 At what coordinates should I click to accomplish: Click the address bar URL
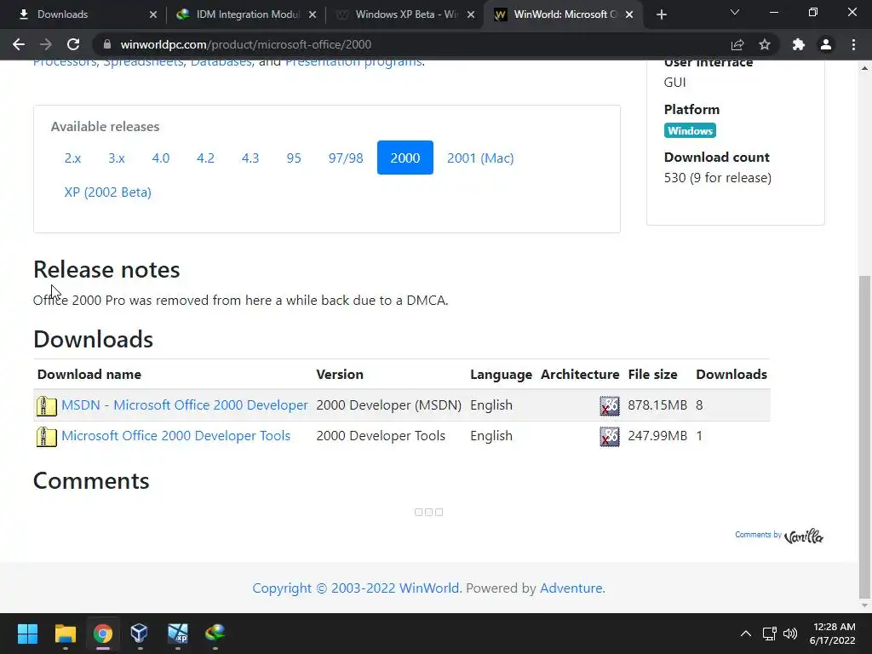pos(246,44)
